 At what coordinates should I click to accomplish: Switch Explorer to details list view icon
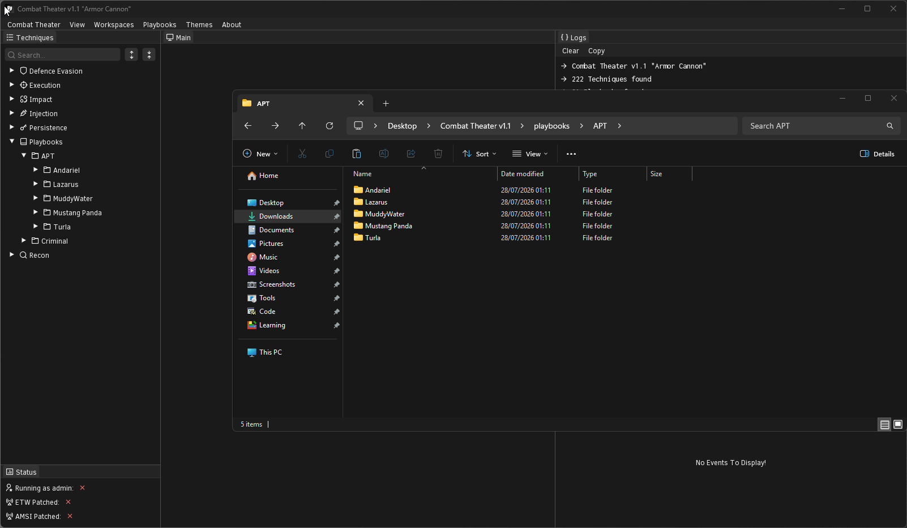[884, 424]
